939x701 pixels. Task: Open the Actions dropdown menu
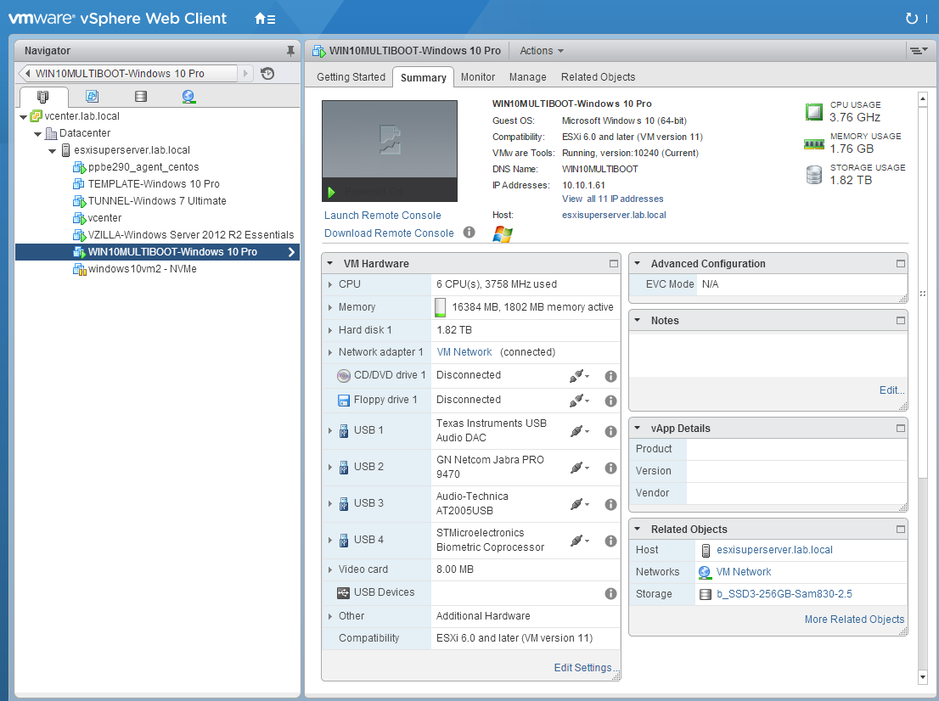[542, 51]
